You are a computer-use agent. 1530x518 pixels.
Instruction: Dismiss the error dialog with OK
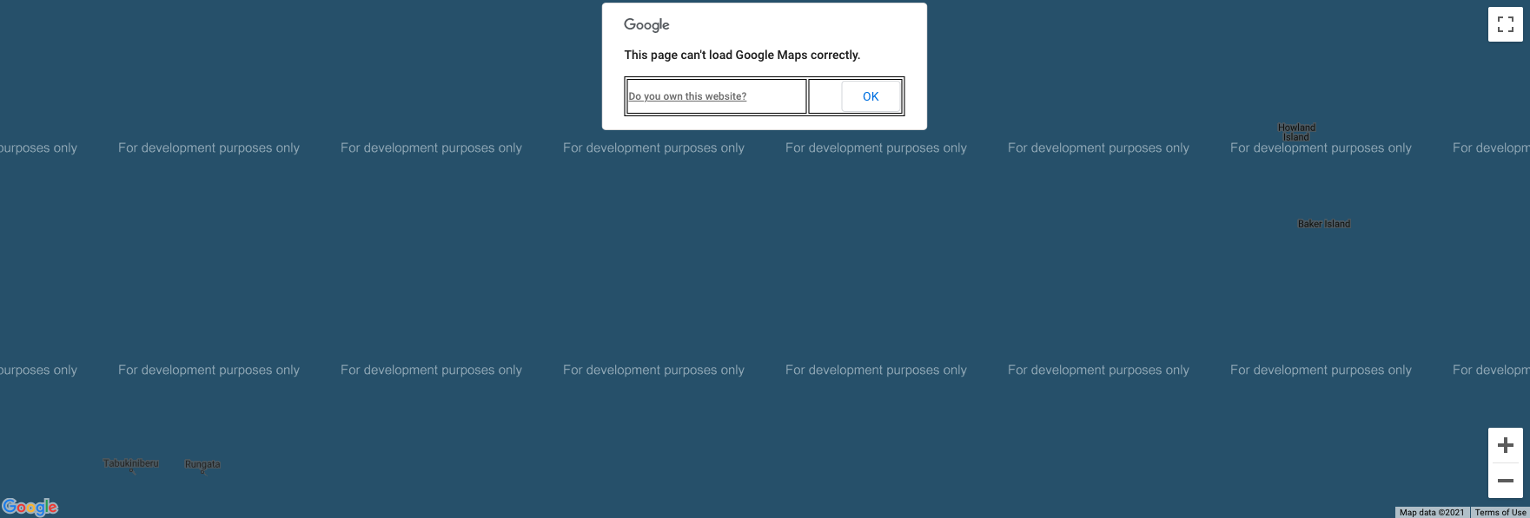click(871, 96)
